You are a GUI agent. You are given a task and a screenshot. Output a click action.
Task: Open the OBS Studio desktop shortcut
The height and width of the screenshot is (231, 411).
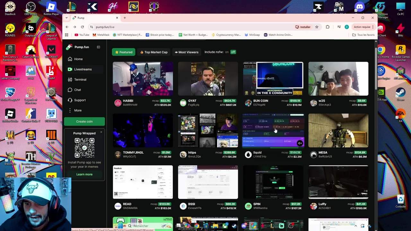tap(31, 9)
